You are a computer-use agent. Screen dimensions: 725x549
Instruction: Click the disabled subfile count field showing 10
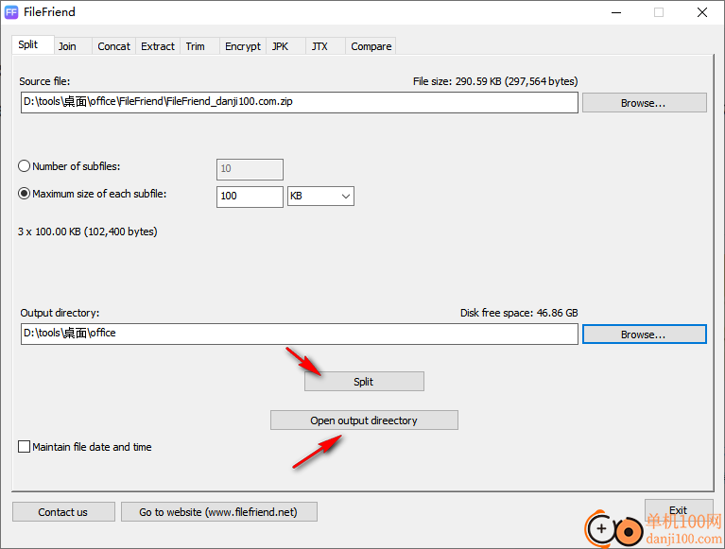click(x=250, y=169)
